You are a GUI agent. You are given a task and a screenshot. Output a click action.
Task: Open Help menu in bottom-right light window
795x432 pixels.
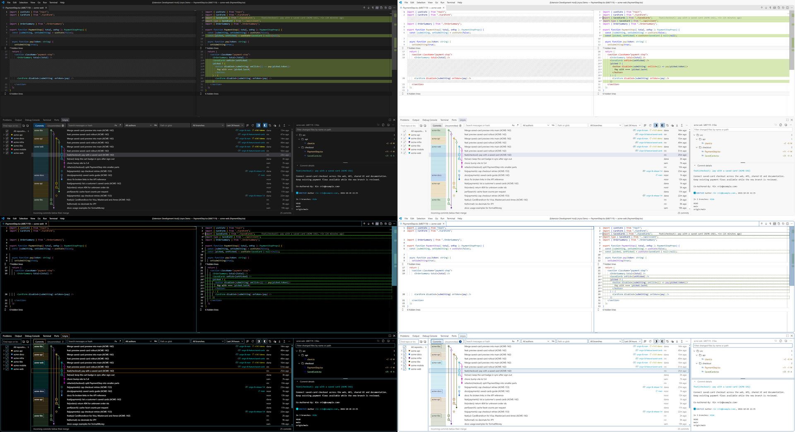tap(460, 218)
